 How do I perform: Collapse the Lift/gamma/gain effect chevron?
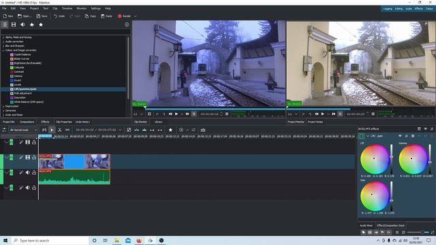[x=368, y=136]
